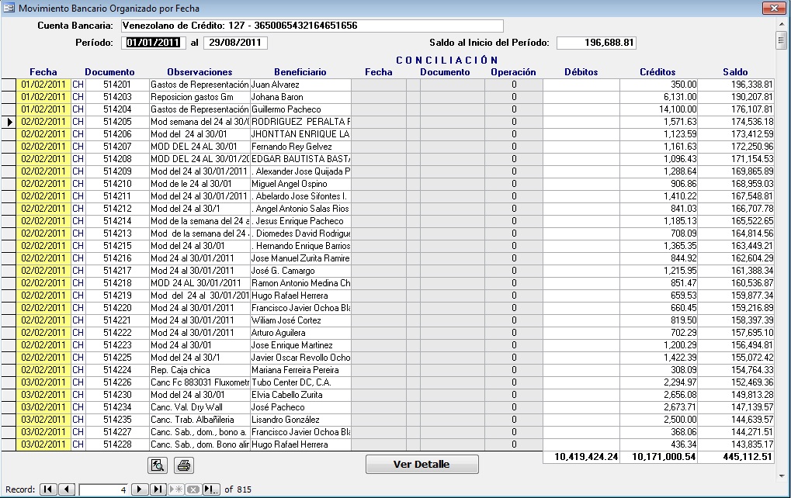The width and height of the screenshot is (791, 498).
Task: Click balance value 143,835.17
Action: pyautogui.click(x=752, y=444)
